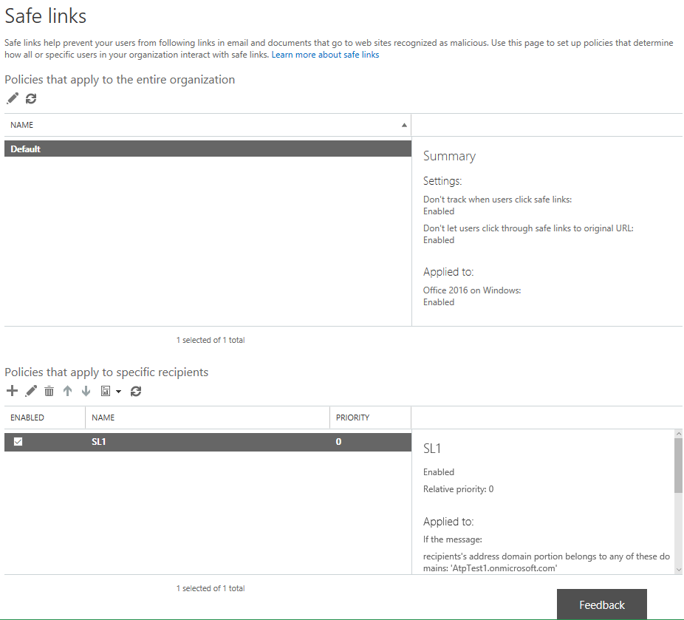Sort by NAME in organization policies table
The image size is (684, 620).
[208, 125]
